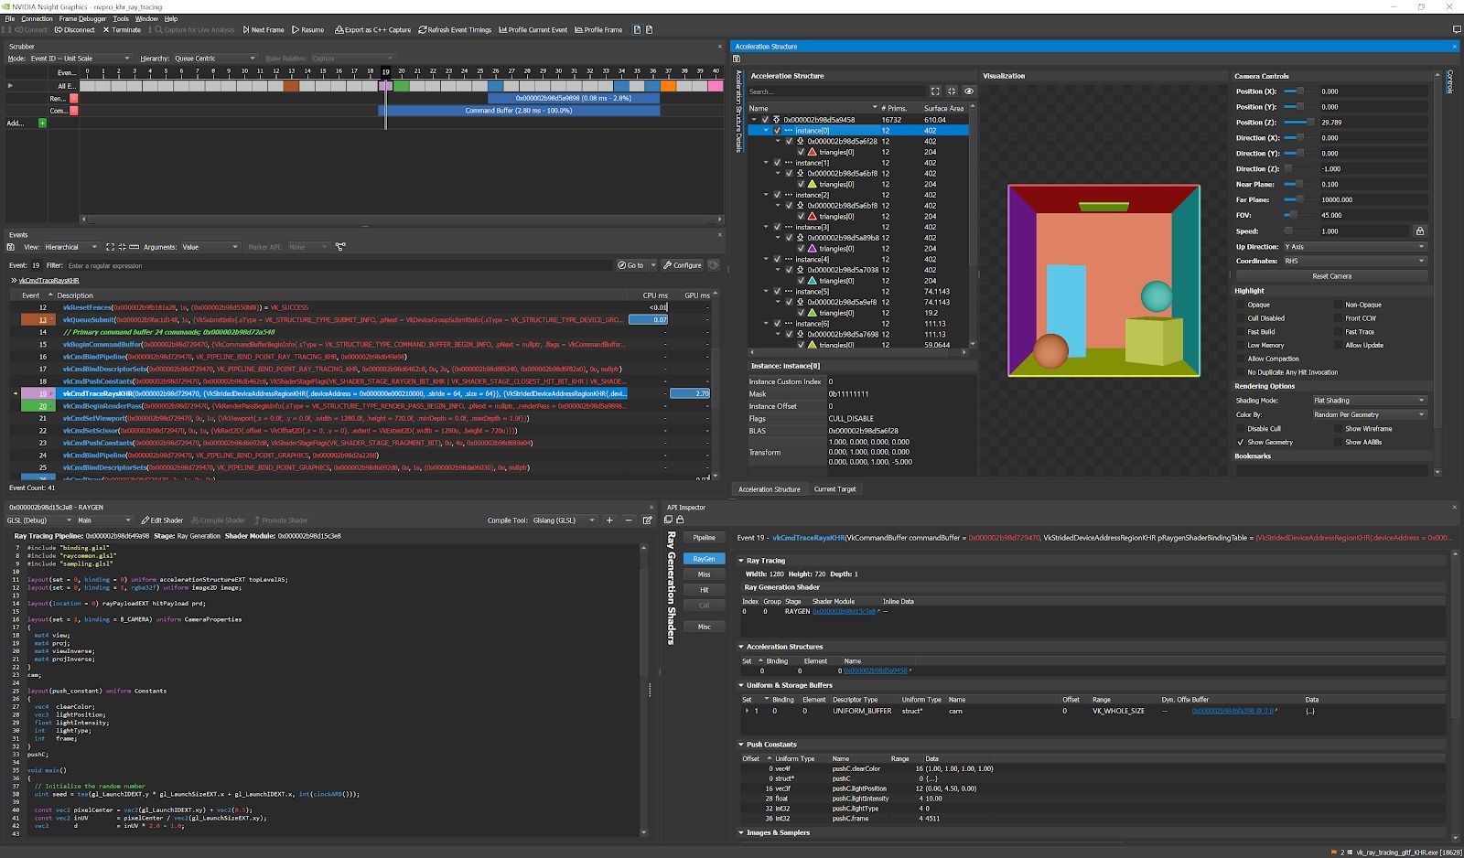Click the Configure button in Events
This screenshot has width=1464, height=858.
click(683, 265)
